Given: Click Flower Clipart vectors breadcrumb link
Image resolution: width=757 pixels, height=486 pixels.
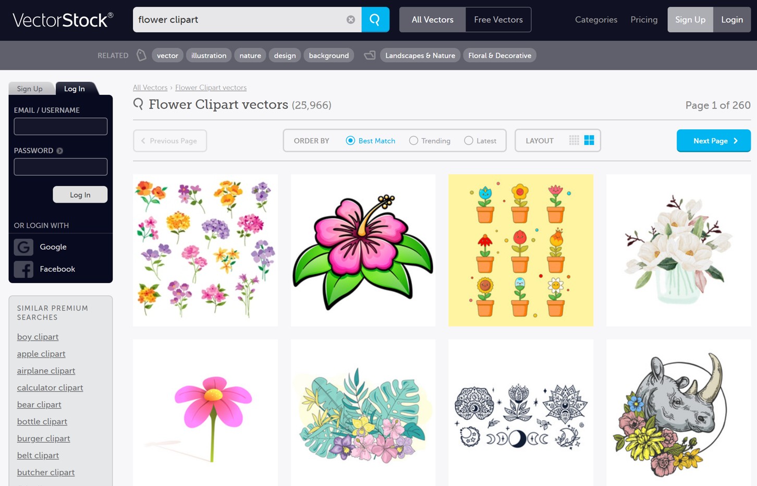Looking at the screenshot, I should tap(211, 88).
